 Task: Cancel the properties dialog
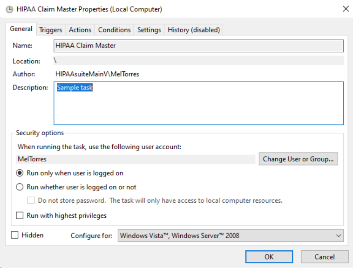pos(325,257)
